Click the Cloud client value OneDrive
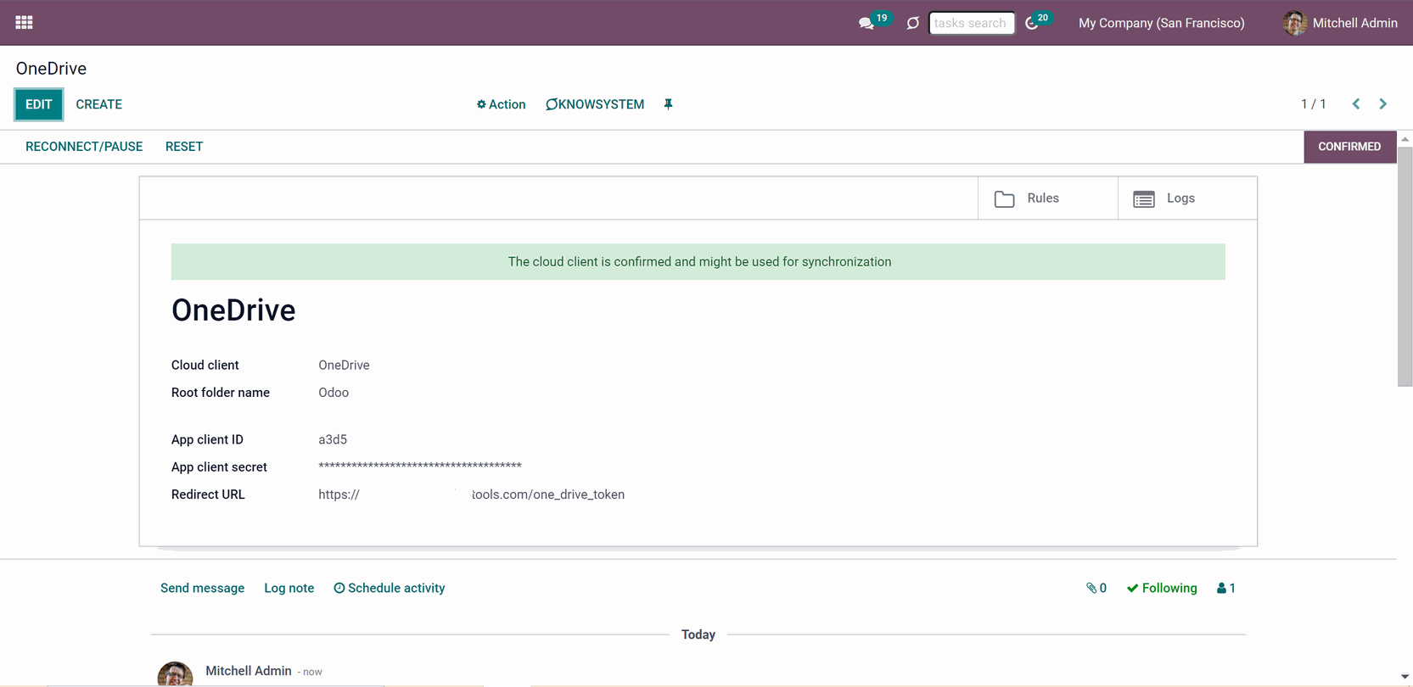The height and width of the screenshot is (687, 1413). pos(344,366)
